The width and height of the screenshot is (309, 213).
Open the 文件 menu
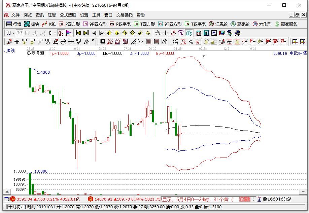[x=15, y=15]
